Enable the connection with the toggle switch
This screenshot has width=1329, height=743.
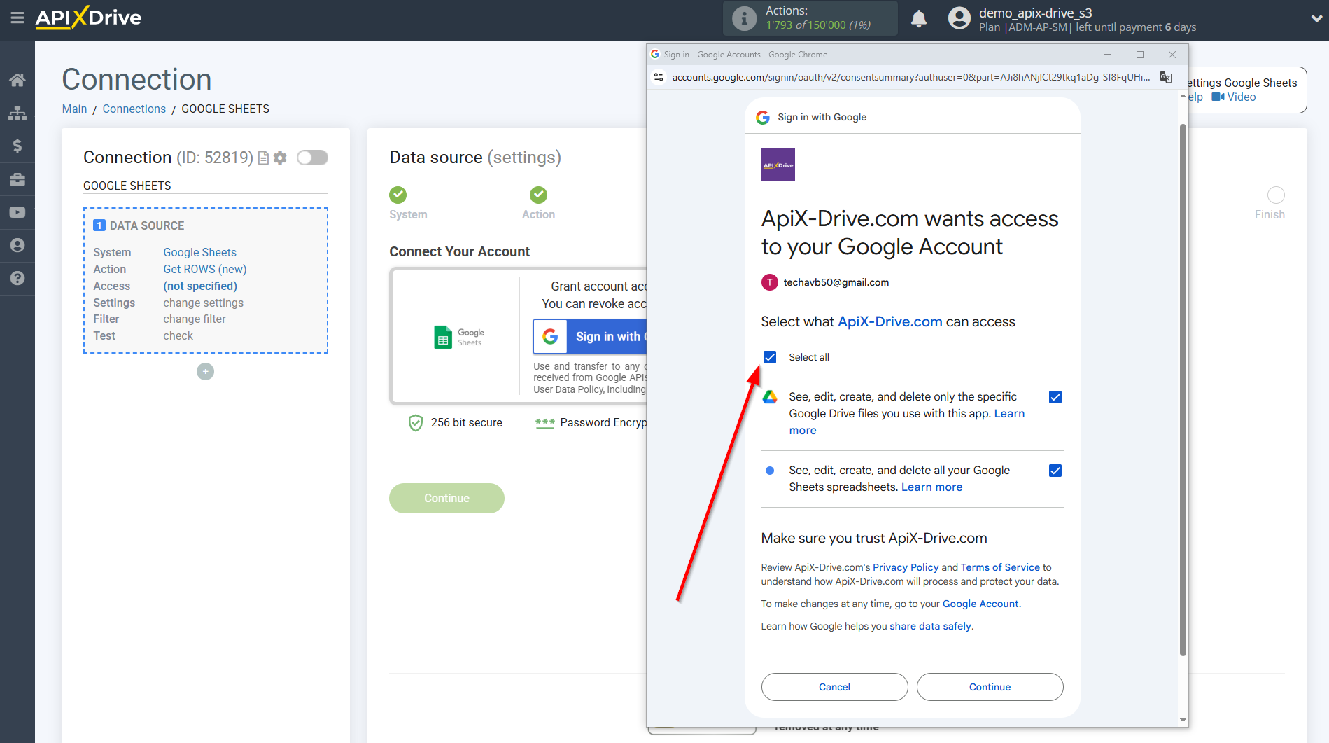(312, 158)
